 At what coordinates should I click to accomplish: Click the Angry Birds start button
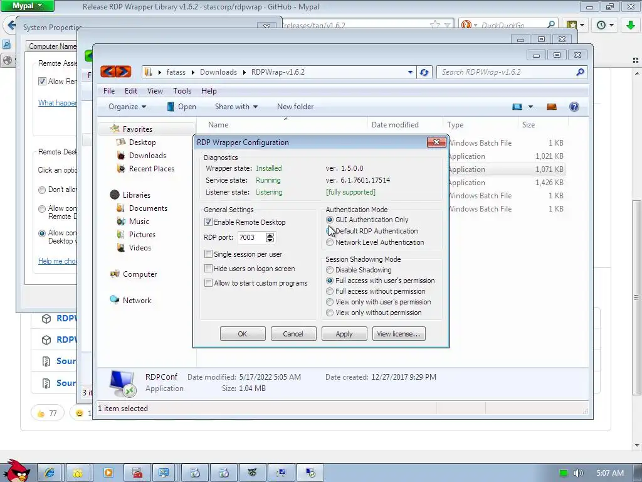tap(16, 471)
